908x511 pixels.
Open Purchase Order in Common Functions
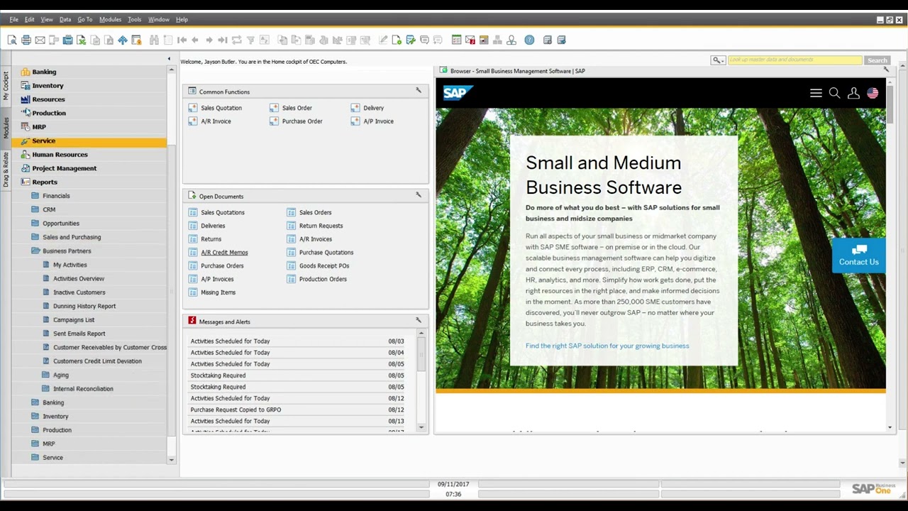pyautogui.click(x=302, y=121)
